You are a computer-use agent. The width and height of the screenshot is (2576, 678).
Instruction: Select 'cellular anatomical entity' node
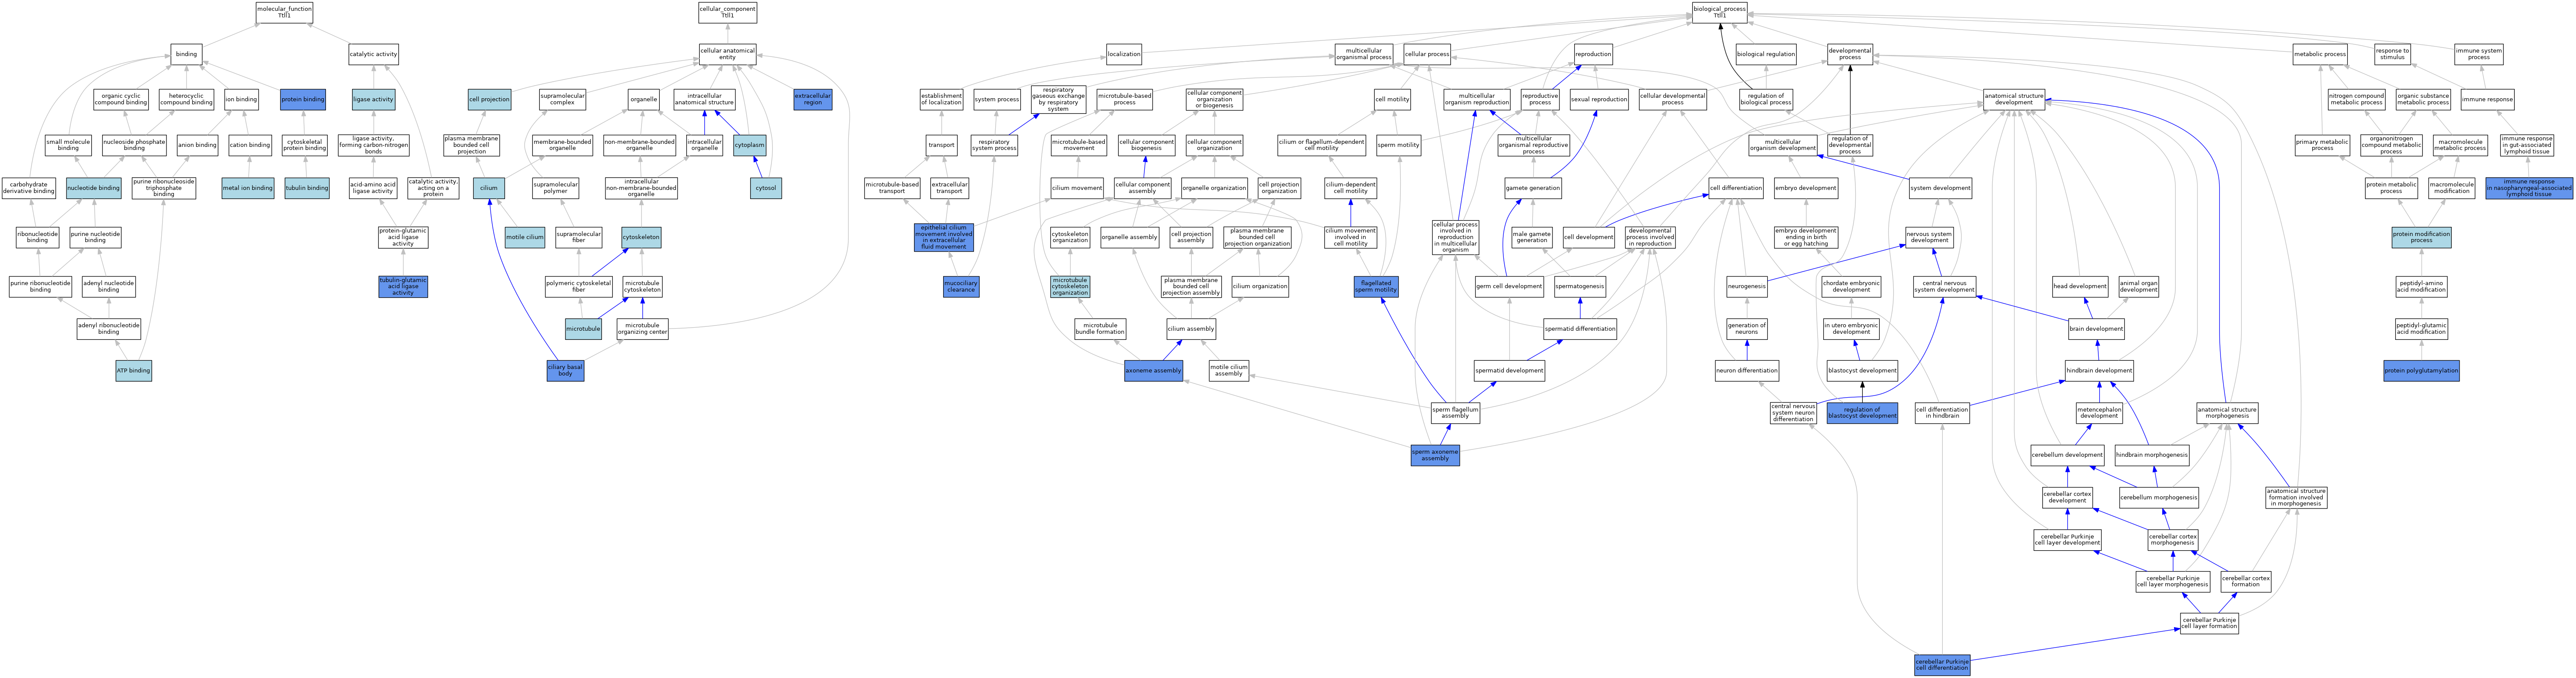point(727,54)
